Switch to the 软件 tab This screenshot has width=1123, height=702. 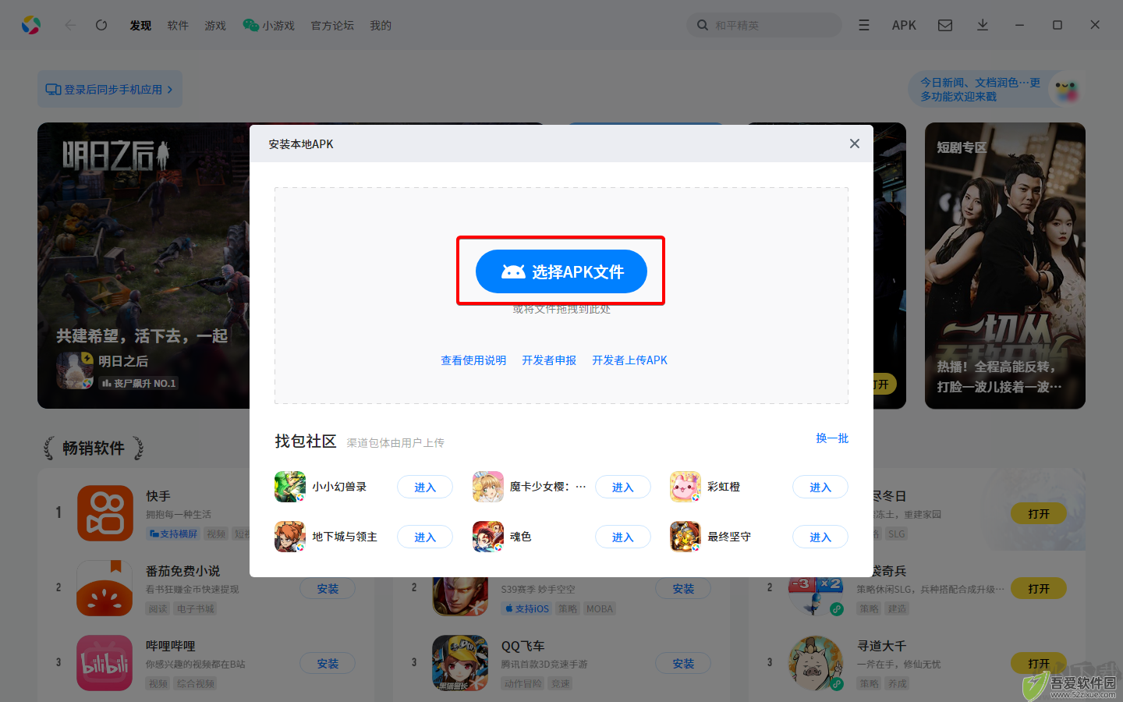178,26
